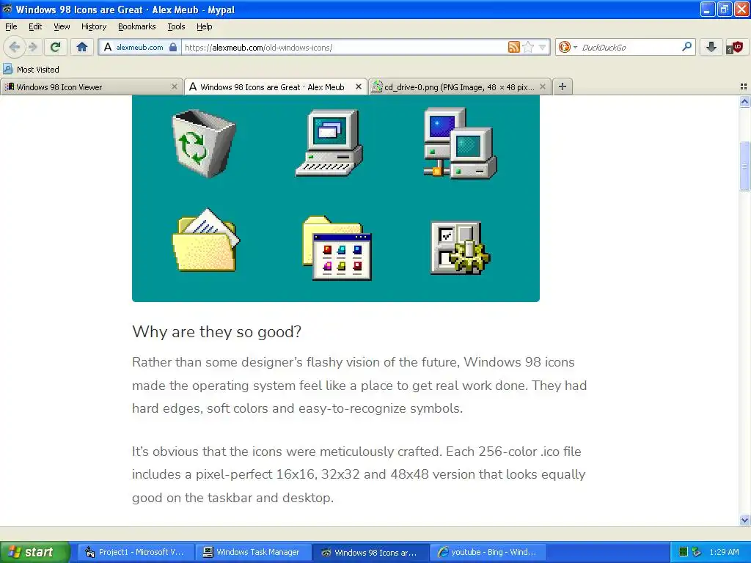Open the Most Visited bookmarks folder
Screen dimensions: 751x563
pyautogui.click(x=31, y=70)
